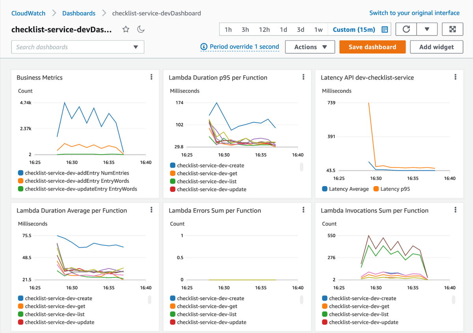Image resolution: width=473 pixels, height=333 pixels.
Task: Click the blue create swatch in Lambda Duration p95 legend
Action: tap(173, 166)
